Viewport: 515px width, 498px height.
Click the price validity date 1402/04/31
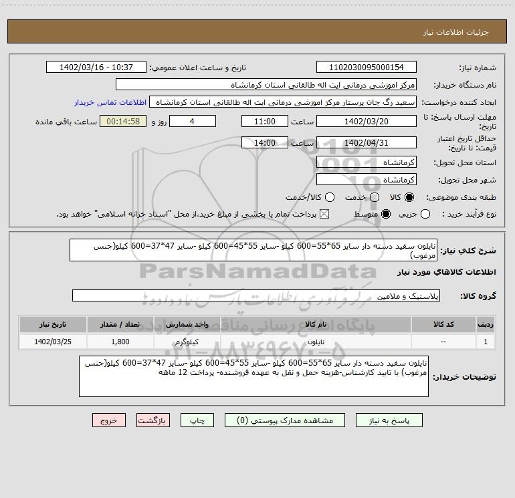(x=367, y=143)
